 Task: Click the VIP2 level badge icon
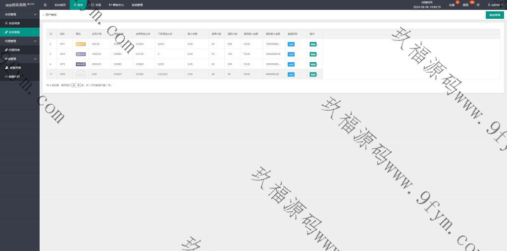click(81, 54)
